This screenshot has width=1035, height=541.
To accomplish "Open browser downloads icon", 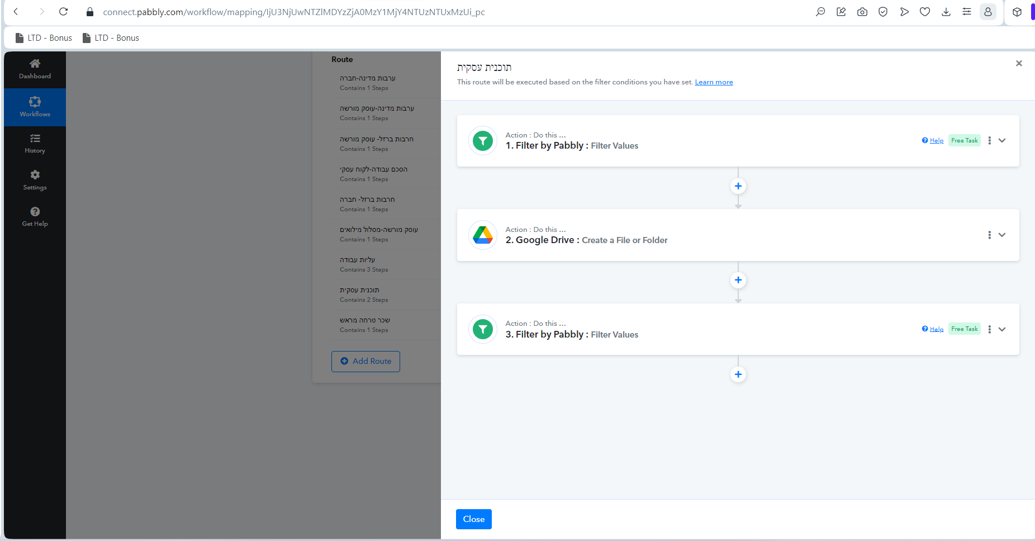I will (x=946, y=12).
